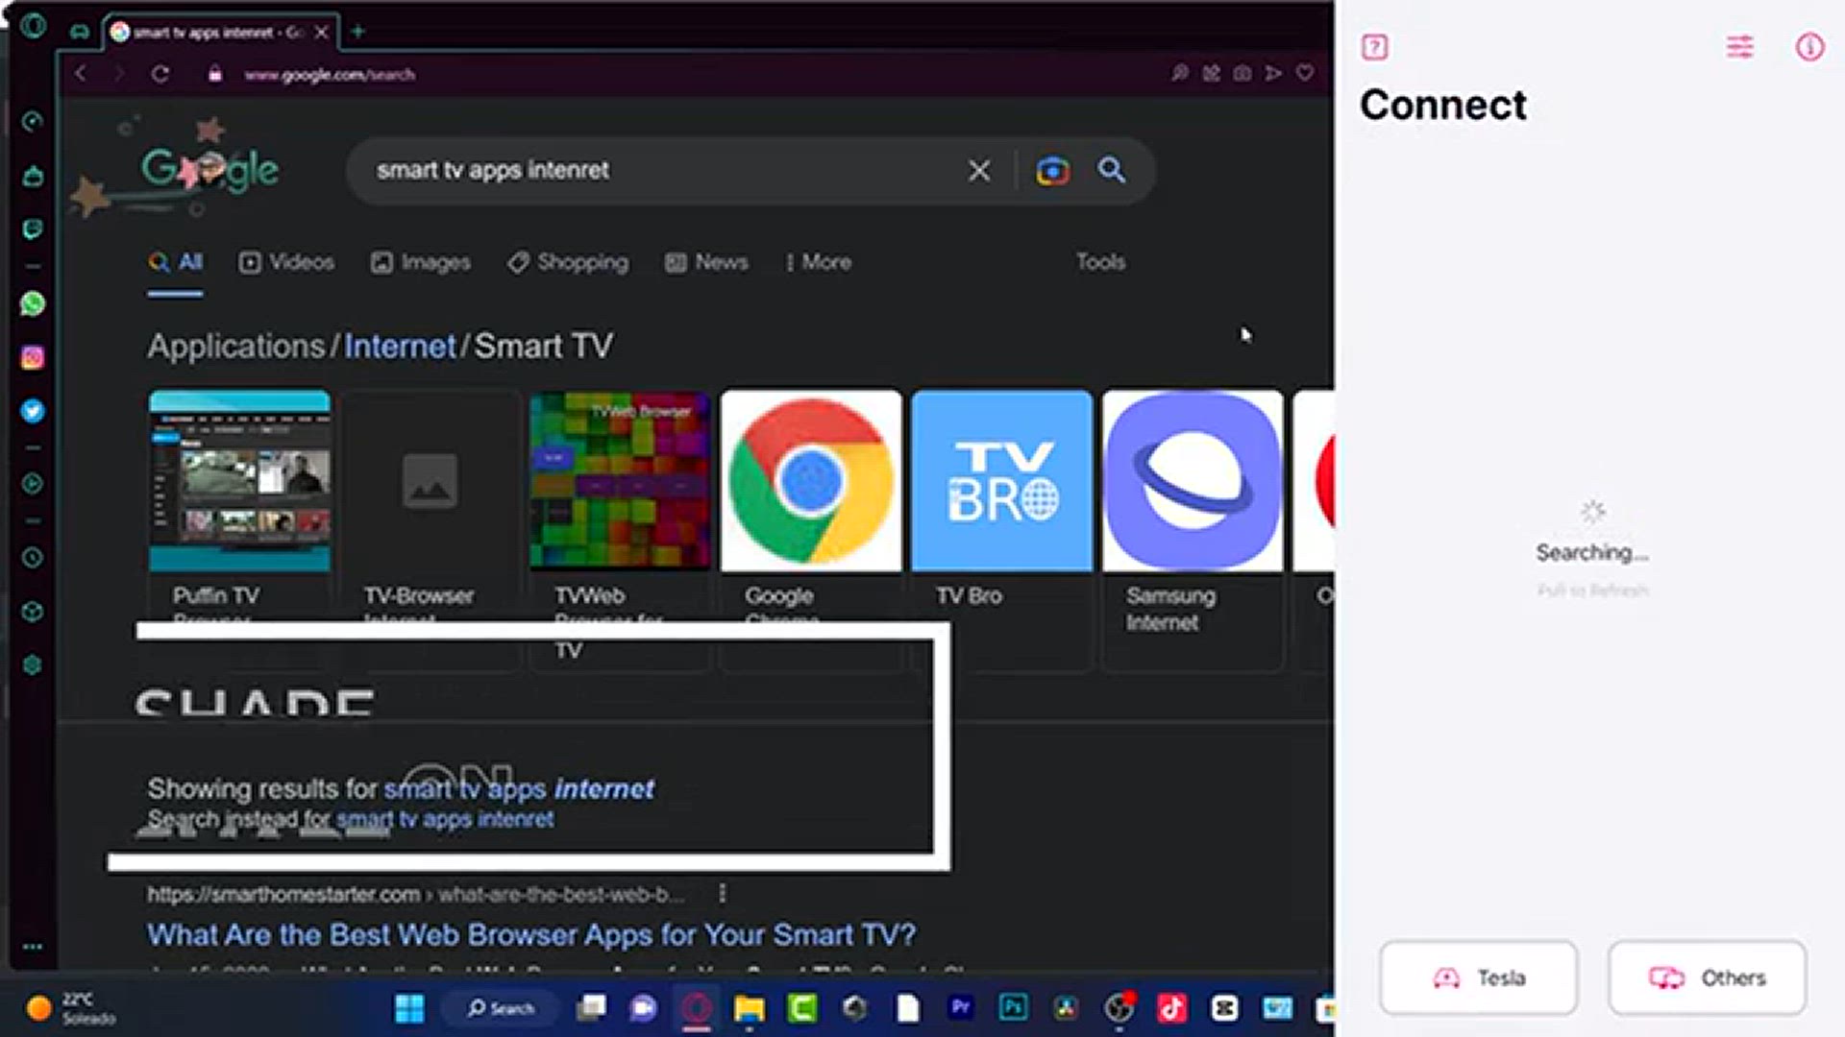Image resolution: width=1845 pixels, height=1037 pixels.
Task: Switch to the News search tab
Action: (706, 262)
